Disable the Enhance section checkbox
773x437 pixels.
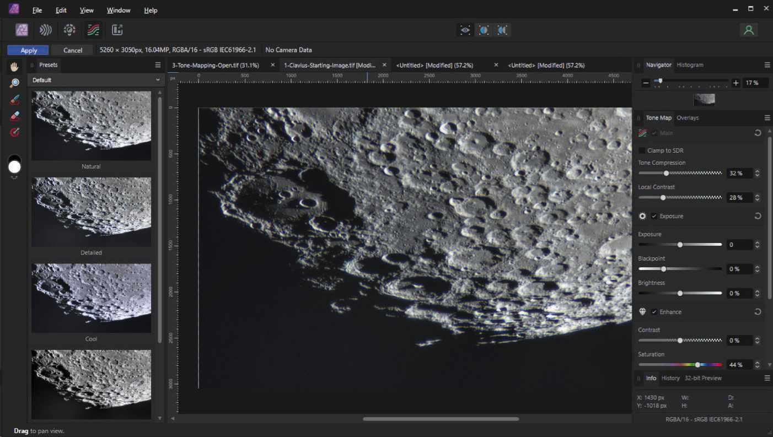tap(654, 312)
